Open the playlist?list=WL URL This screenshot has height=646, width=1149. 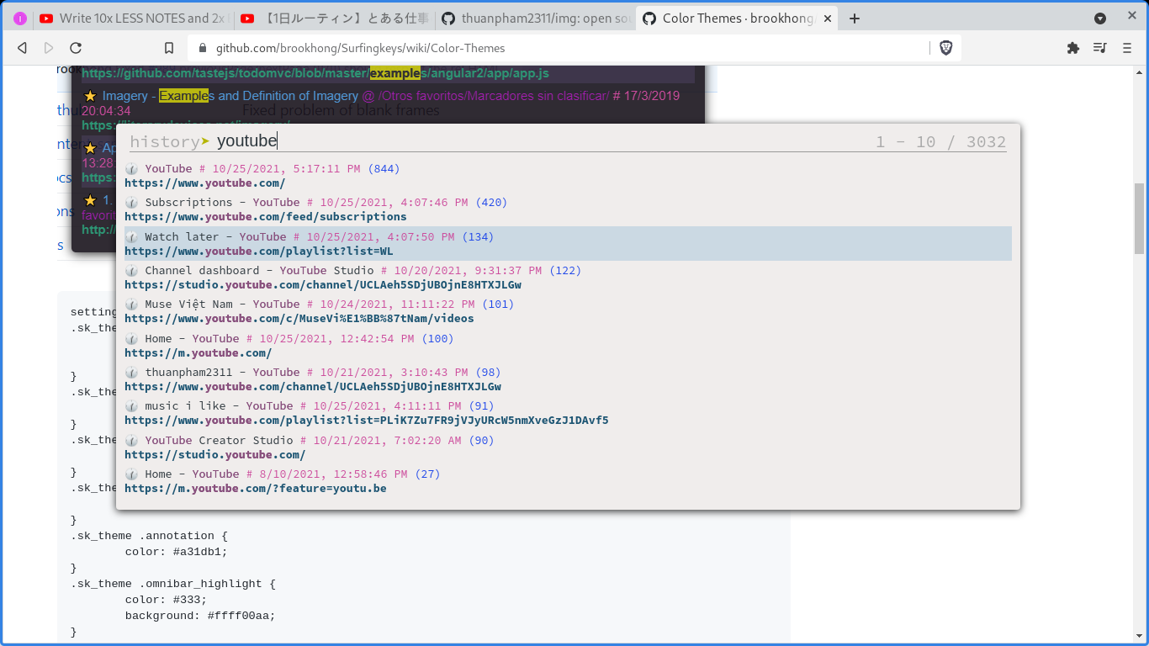coord(259,252)
